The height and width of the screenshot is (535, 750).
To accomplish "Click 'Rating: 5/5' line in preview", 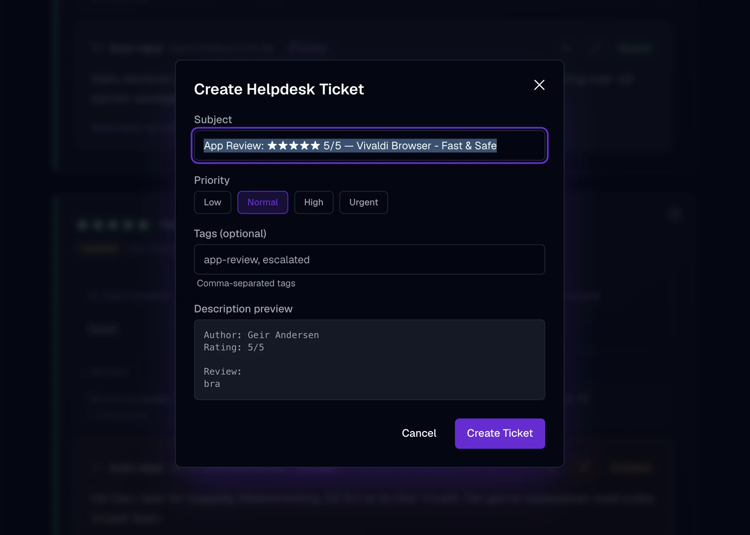I will (x=234, y=347).
